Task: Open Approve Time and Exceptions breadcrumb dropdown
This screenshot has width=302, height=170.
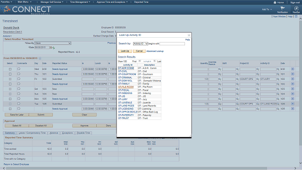Action: point(112,2)
